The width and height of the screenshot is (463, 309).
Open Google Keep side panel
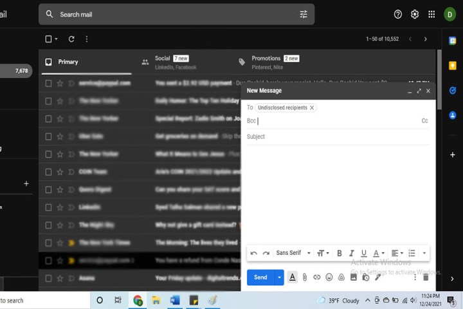tap(452, 66)
